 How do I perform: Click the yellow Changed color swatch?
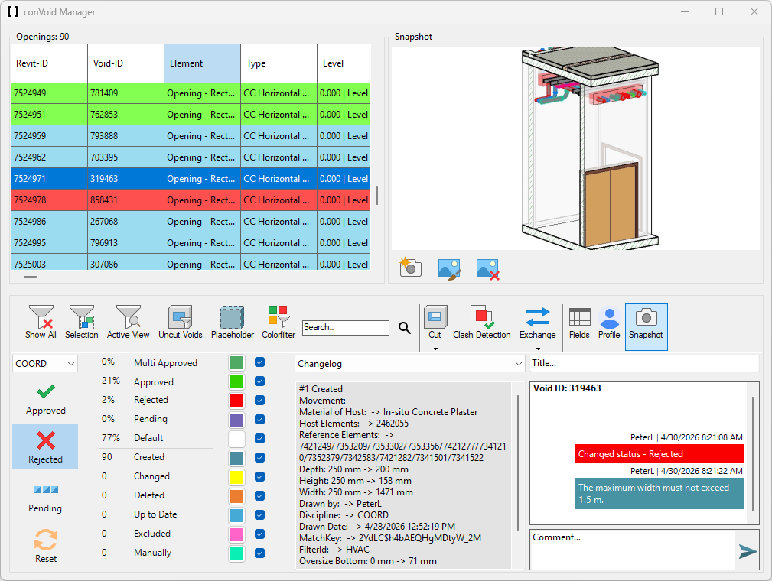coord(237,477)
